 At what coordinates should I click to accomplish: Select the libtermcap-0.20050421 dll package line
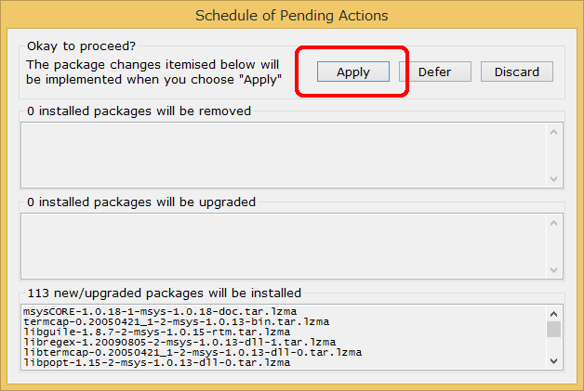[192, 352]
